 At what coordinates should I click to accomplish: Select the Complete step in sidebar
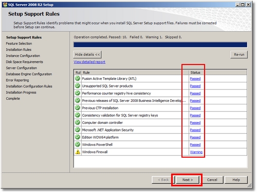(x=13, y=99)
